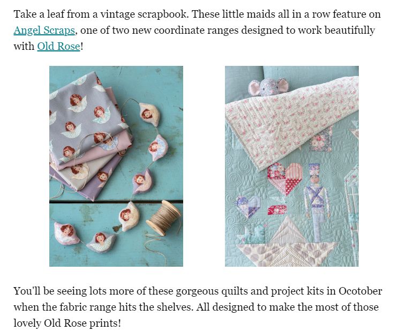Click 'lovely Old Rose prints!' closing text
The height and width of the screenshot is (331, 399).
point(67,323)
